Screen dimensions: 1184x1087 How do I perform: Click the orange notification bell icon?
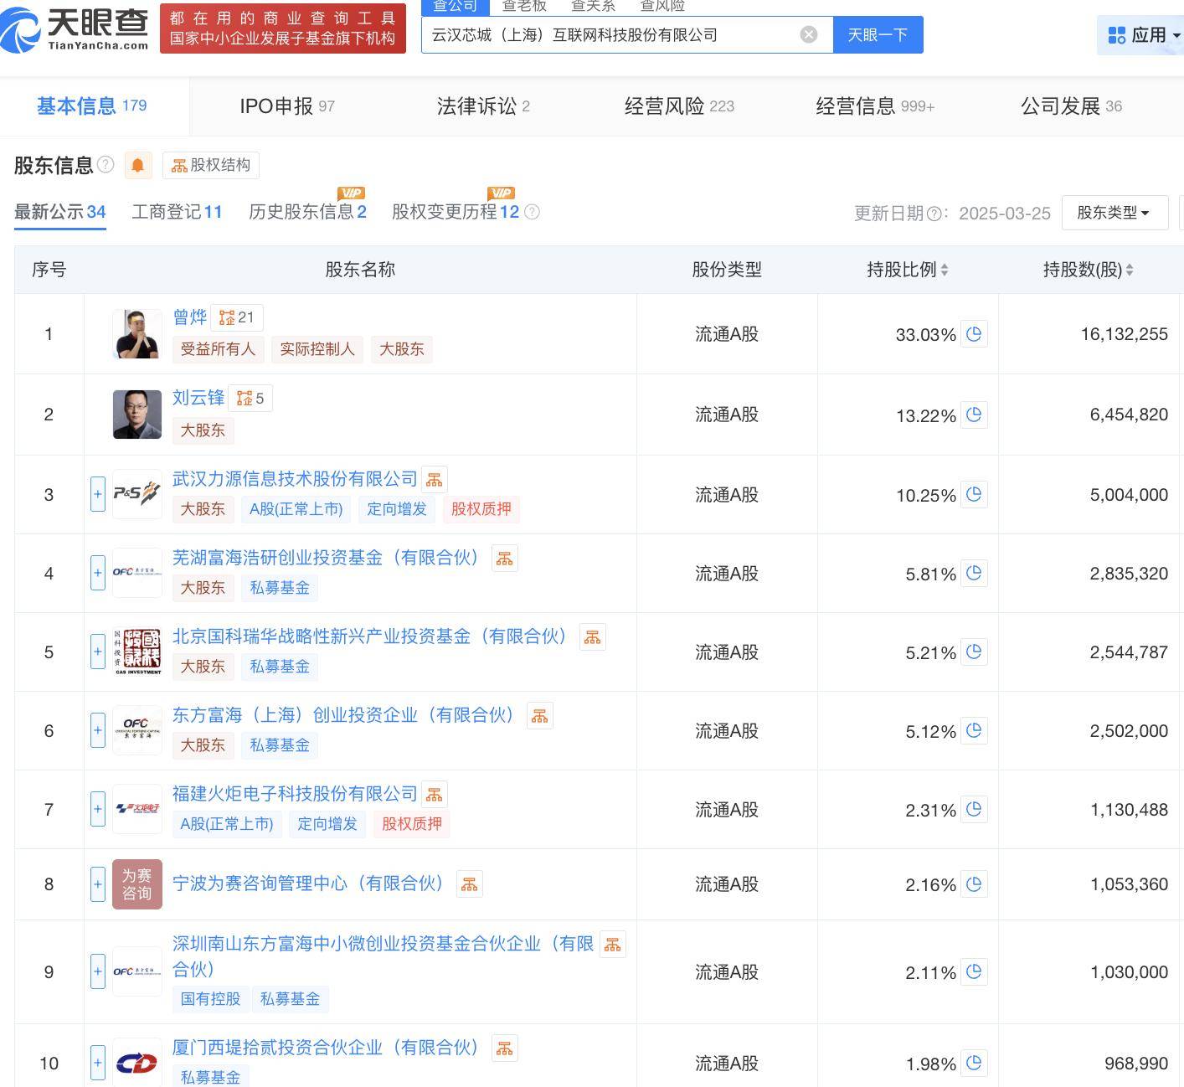pos(138,165)
